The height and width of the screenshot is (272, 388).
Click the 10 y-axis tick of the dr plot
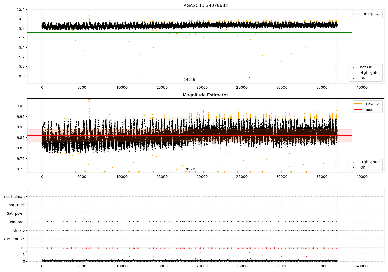(23, 248)
